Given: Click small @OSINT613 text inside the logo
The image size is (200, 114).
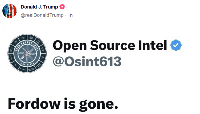Looking at the screenshot, I should tap(27, 63).
